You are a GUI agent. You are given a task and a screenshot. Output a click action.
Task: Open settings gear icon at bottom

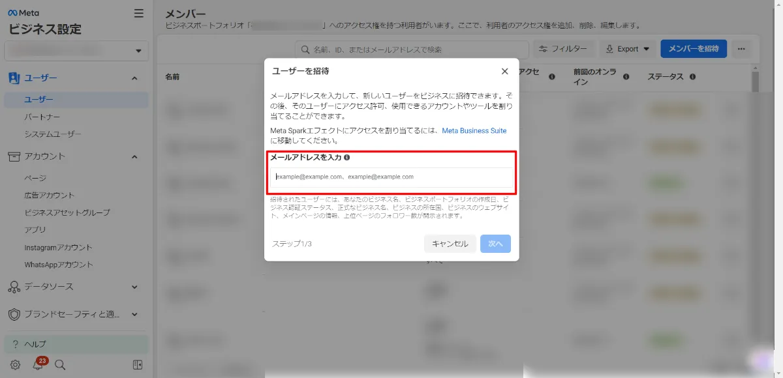(x=15, y=365)
